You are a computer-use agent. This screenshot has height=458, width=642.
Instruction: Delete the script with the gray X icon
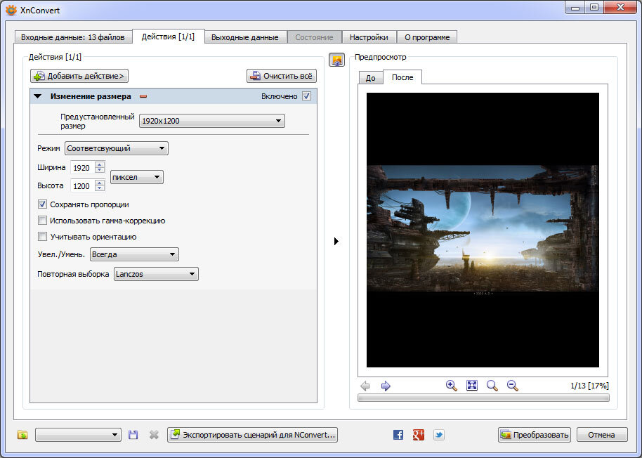point(154,435)
